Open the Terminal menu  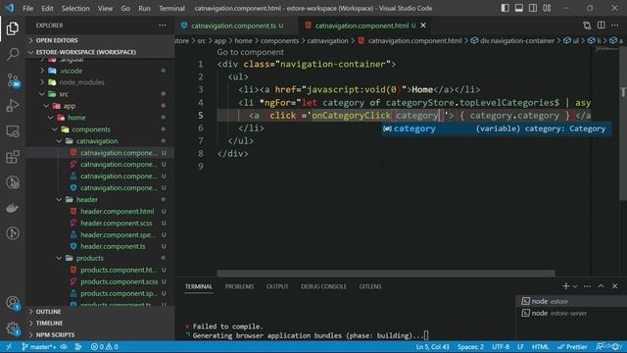point(172,8)
